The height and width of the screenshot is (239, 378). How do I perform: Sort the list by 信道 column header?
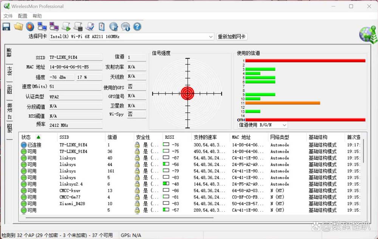(x=112, y=137)
